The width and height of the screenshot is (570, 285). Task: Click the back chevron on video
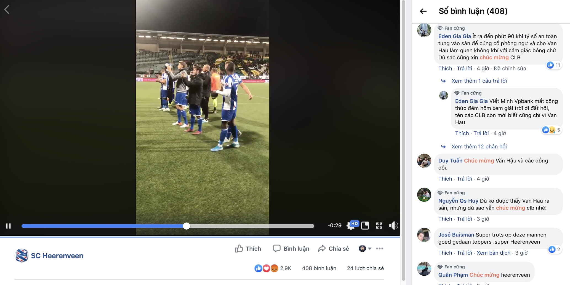point(7,10)
